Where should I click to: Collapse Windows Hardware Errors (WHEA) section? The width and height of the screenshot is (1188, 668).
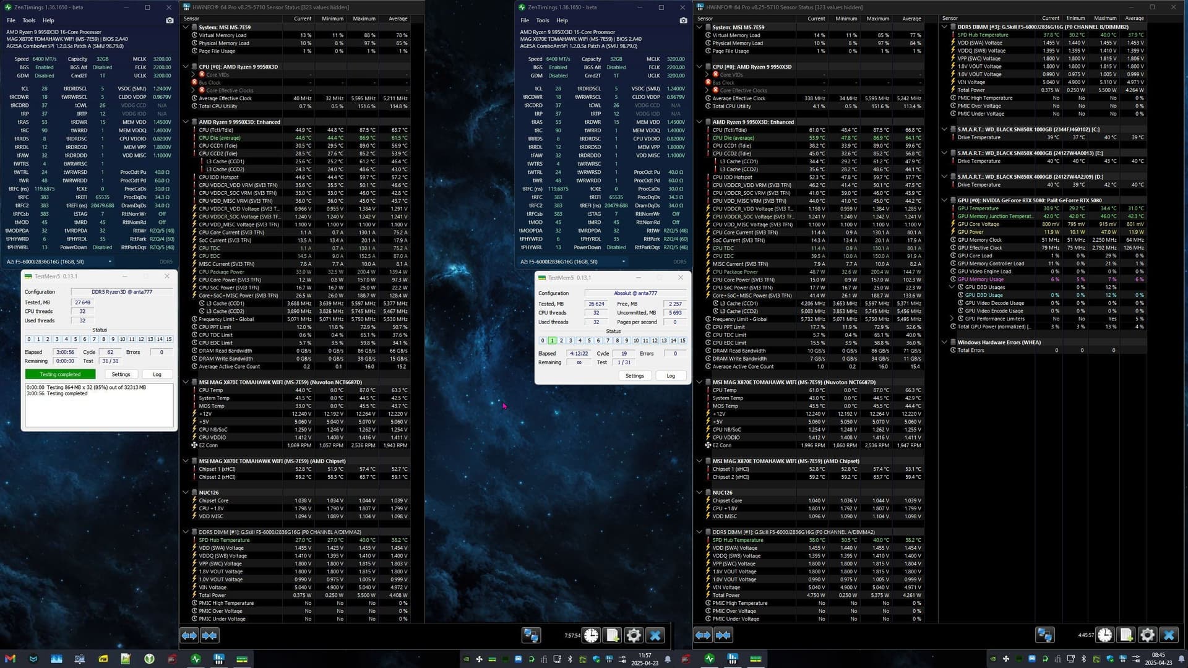(x=945, y=342)
